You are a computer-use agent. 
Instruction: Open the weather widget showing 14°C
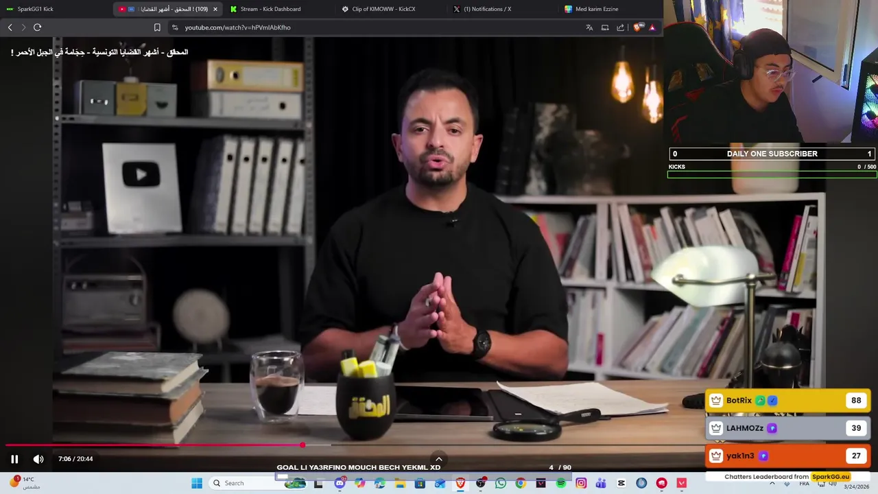click(x=25, y=482)
